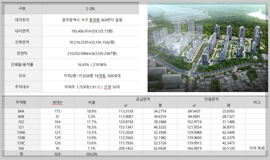This screenshot has width=270, height=160.
Task: Click the exclusive pyeong '25.6955' cell
Action: 228,111
